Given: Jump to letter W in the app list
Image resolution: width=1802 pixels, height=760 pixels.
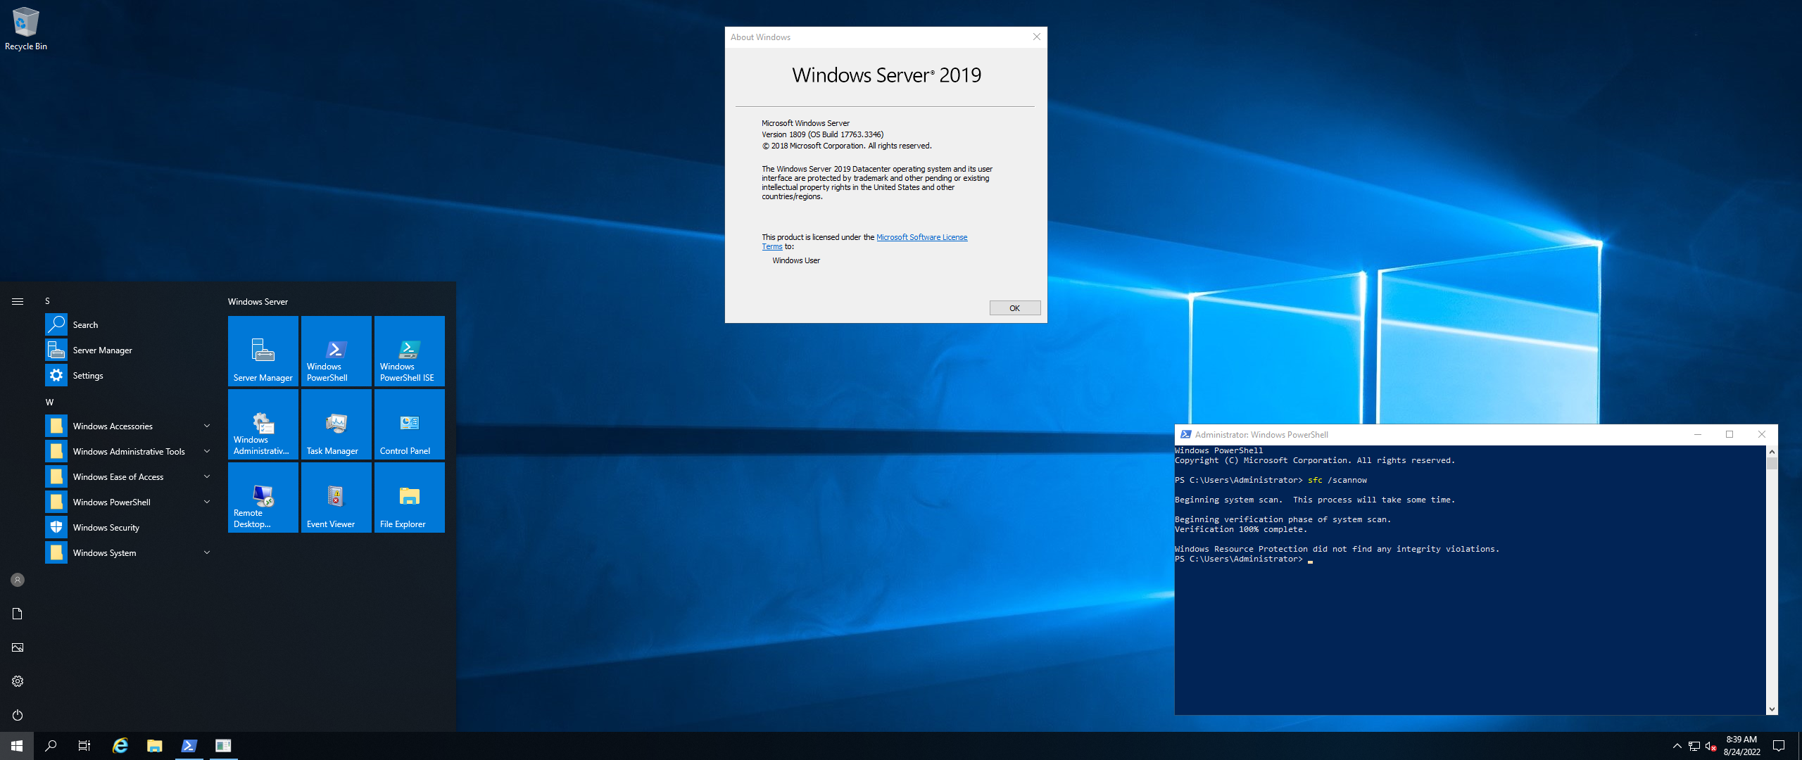Looking at the screenshot, I should 49,402.
